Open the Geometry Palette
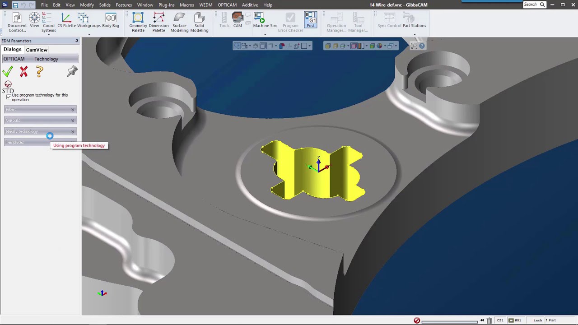This screenshot has width=578, height=325. tap(138, 23)
